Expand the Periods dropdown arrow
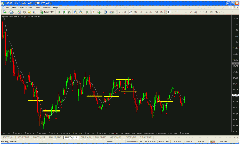Screen dimensions: 240x144 (x=108, y=12)
